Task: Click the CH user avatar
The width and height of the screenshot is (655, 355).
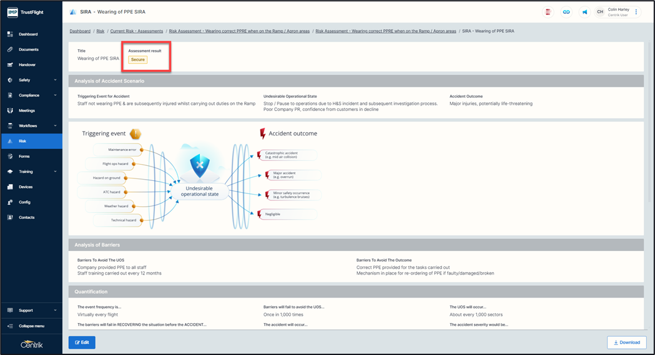Action: [x=600, y=12]
